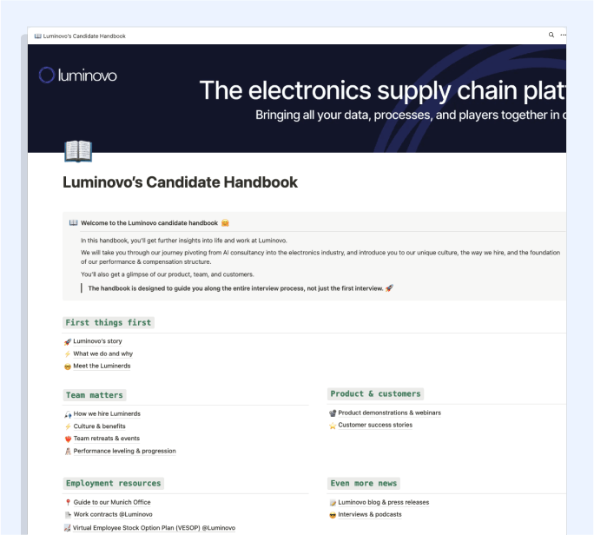
Task: Click heart icon beside Team retreats & events
Action: pos(68,439)
